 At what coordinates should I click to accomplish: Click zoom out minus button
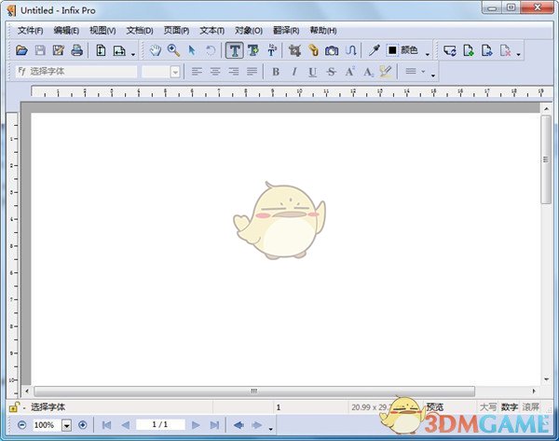coord(22,425)
